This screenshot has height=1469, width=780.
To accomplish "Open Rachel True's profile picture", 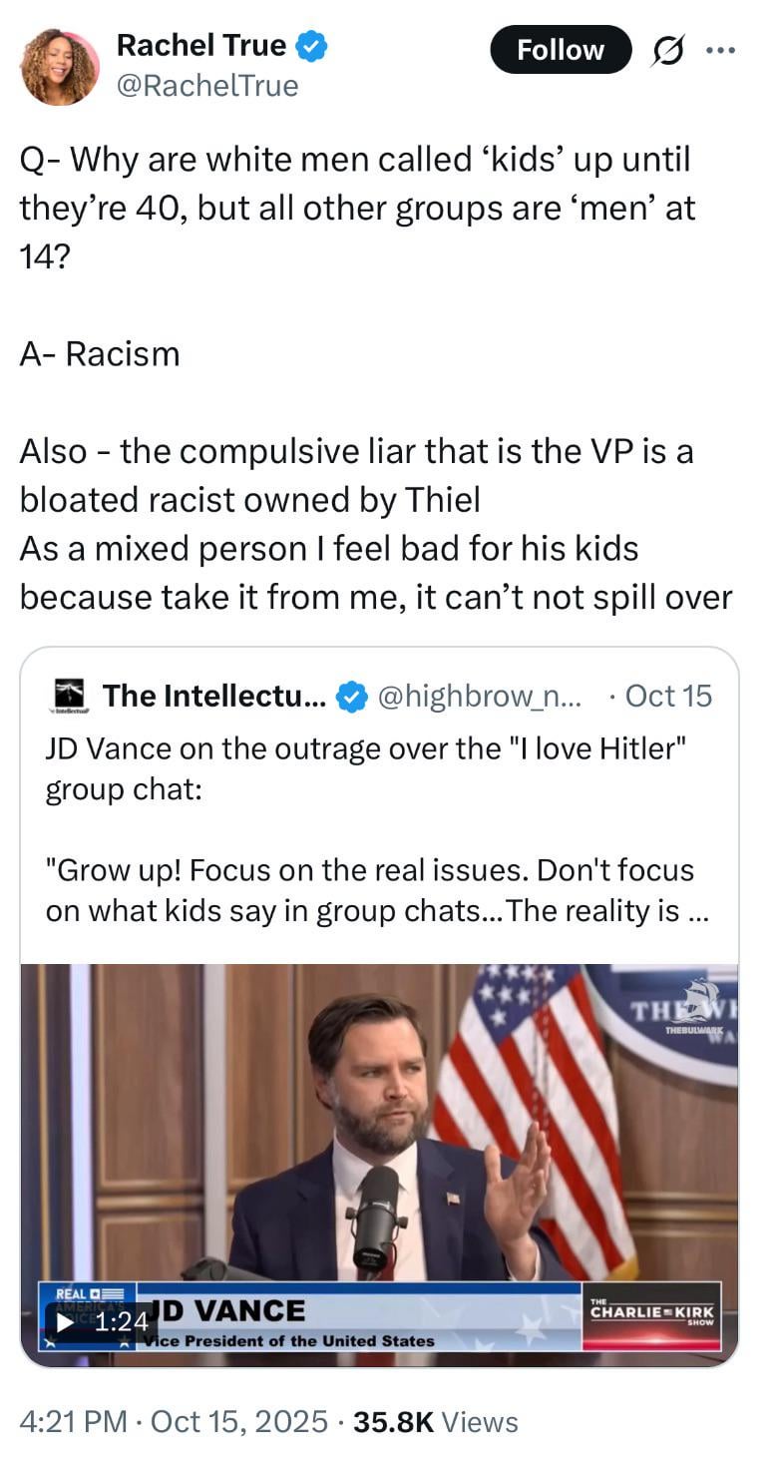I will pos(60,67).
